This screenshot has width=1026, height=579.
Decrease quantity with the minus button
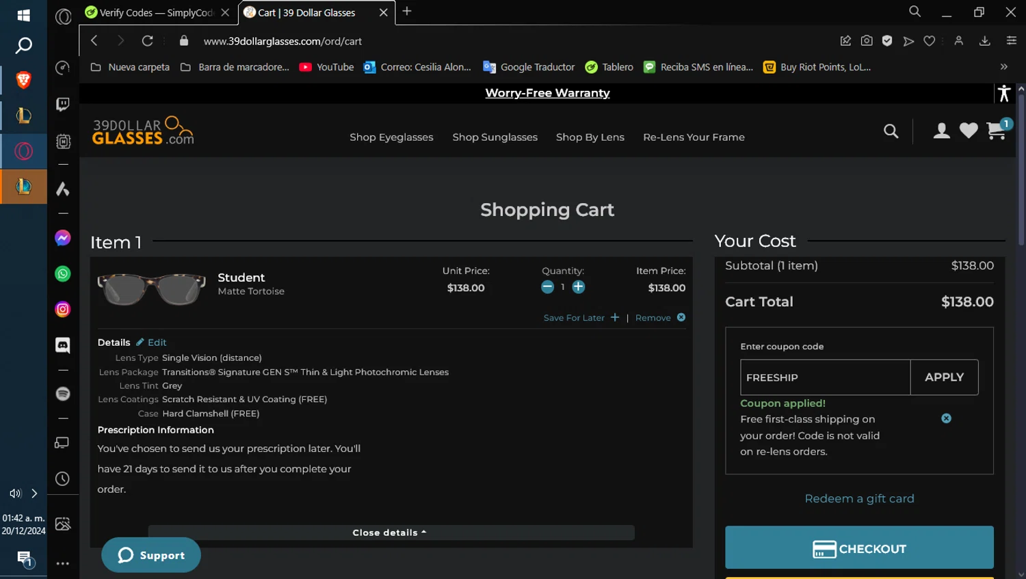[x=547, y=287]
